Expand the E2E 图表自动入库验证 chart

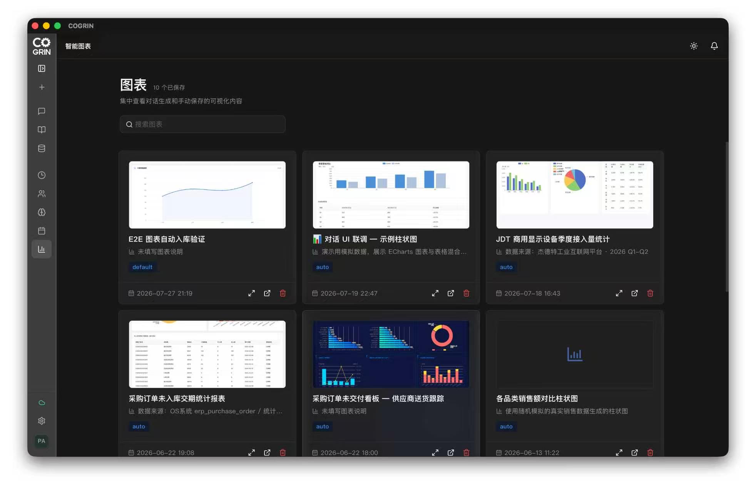click(x=251, y=293)
